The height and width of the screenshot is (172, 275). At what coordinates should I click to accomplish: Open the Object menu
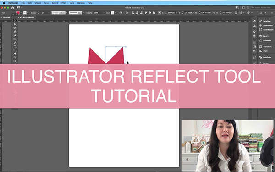(38, 3)
